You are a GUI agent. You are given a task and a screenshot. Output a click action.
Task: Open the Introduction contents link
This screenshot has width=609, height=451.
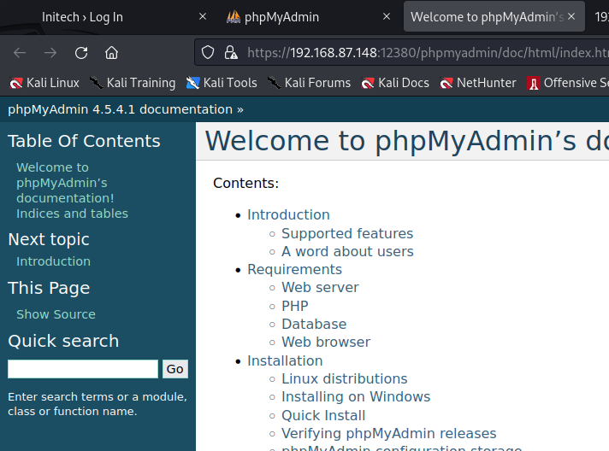coord(288,215)
